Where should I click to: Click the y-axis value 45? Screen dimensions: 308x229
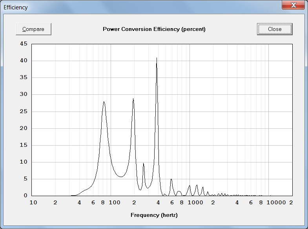(24, 43)
